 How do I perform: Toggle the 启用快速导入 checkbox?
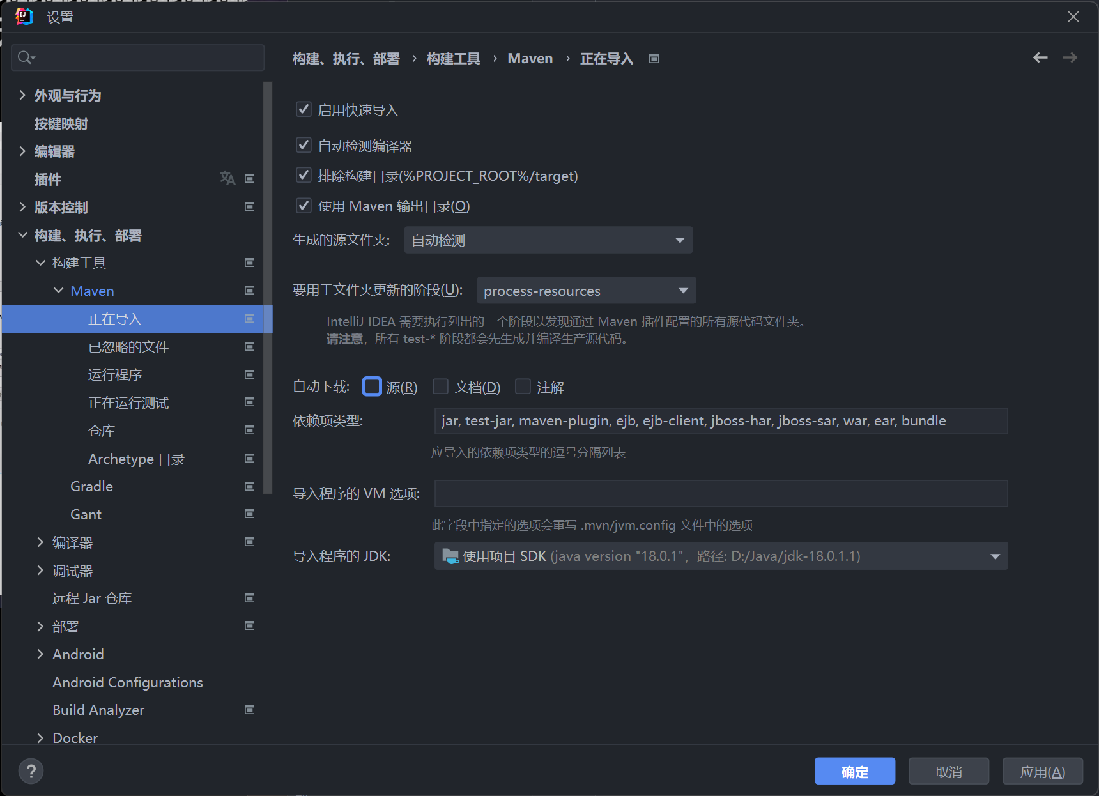coord(304,110)
